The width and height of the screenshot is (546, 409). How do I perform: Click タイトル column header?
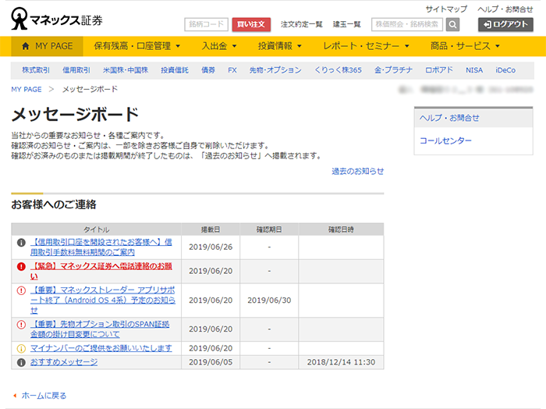tap(96, 229)
